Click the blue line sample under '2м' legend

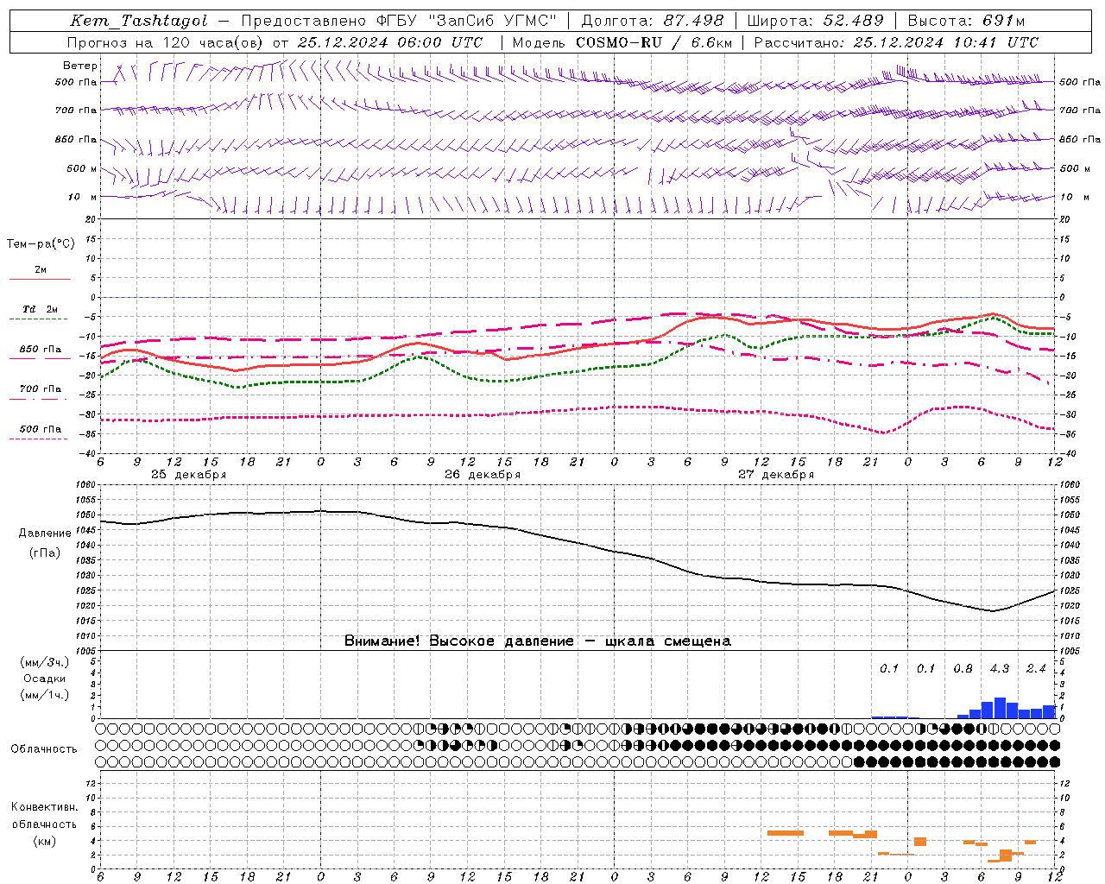click(x=40, y=280)
